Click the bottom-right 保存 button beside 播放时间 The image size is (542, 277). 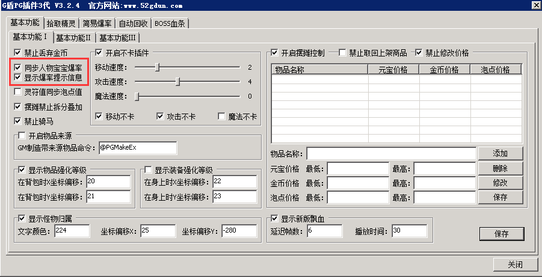[x=502, y=234]
